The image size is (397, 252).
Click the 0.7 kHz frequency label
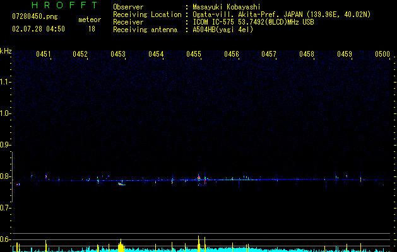coord(5,208)
